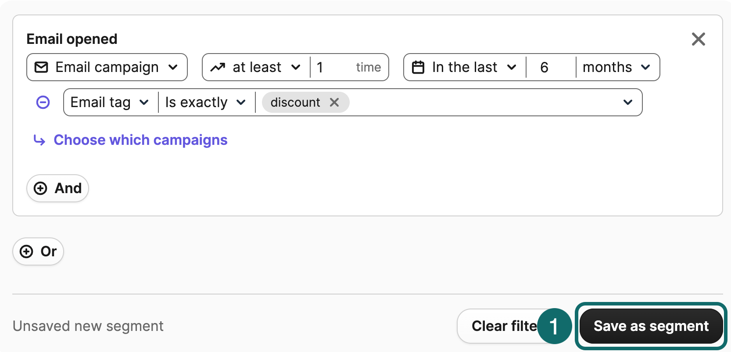Click the plus icon in the Or button
The height and width of the screenshot is (352, 731).
[x=26, y=251]
